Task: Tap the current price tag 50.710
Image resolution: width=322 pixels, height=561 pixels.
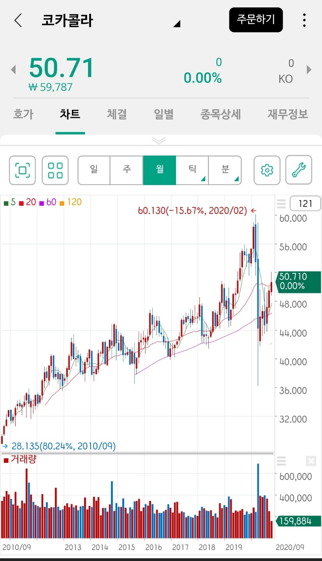Action: tap(298, 282)
